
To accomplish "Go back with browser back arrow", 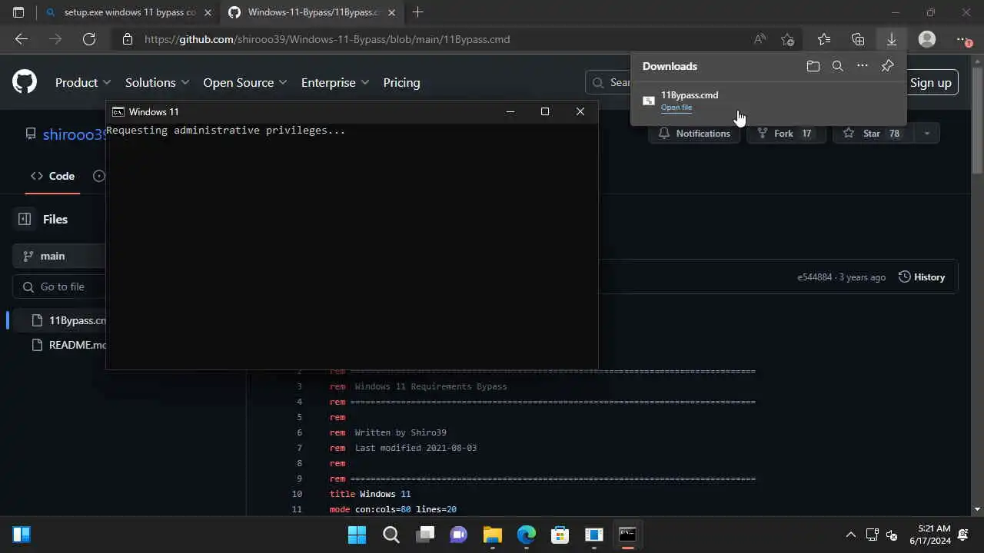I will 22,39.
